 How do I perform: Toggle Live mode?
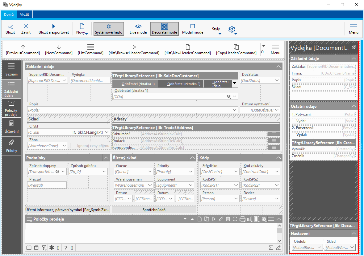[x=138, y=29]
